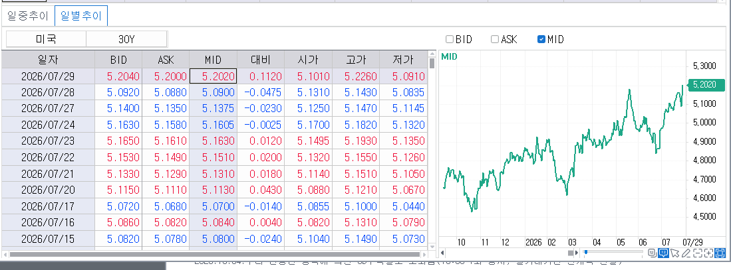The height and width of the screenshot is (270, 731).
Task: Click the 대비 value -0.0475 cell
Action: (261, 92)
